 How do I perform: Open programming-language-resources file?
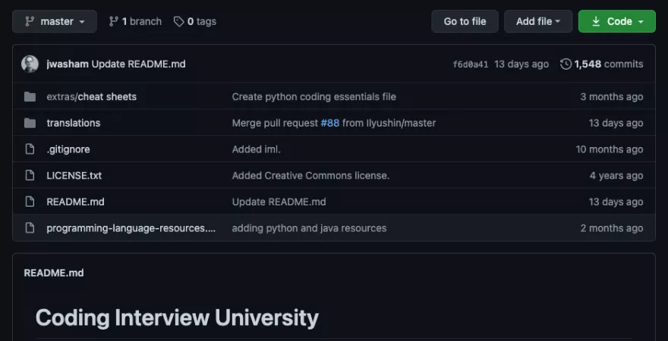(131, 228)
